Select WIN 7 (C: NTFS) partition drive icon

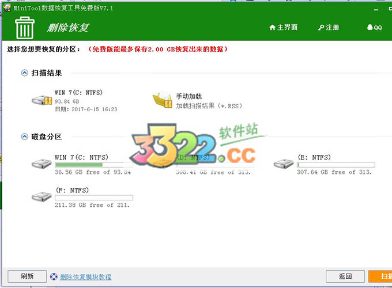pos(42,164)
